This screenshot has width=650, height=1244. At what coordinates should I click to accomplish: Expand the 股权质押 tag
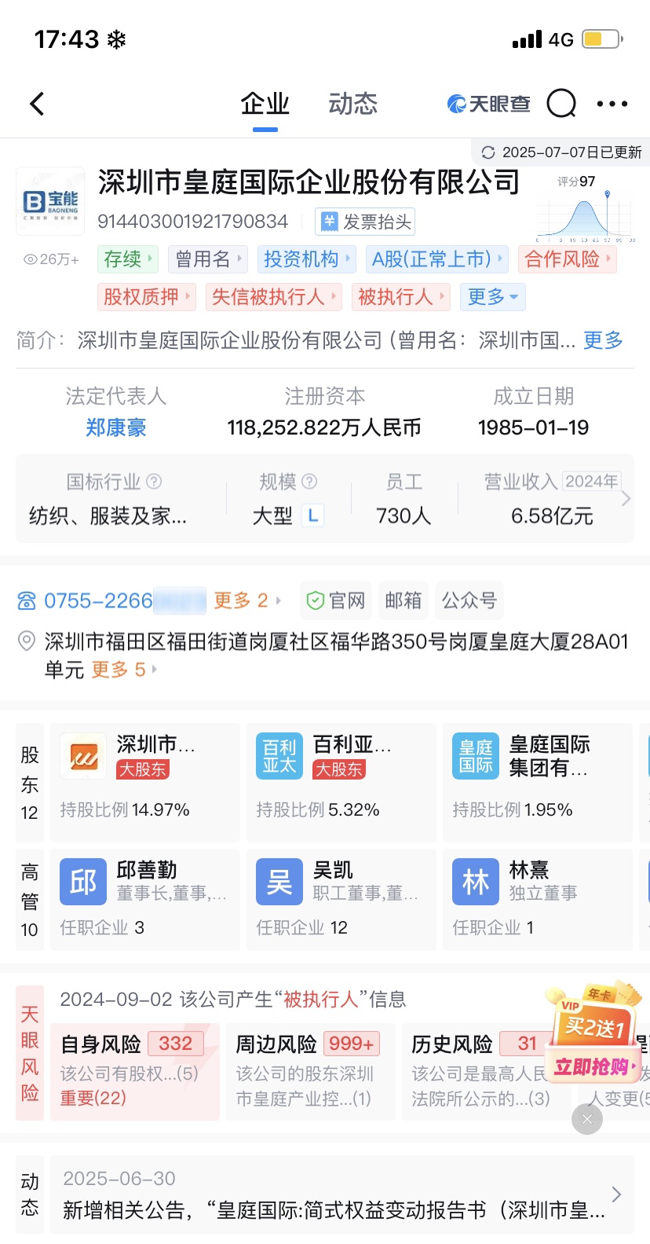(146, 296)
